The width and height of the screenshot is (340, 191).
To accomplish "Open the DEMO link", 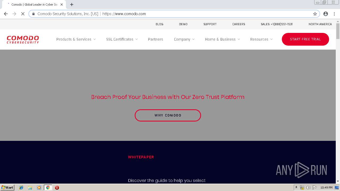I will (183, 24).
